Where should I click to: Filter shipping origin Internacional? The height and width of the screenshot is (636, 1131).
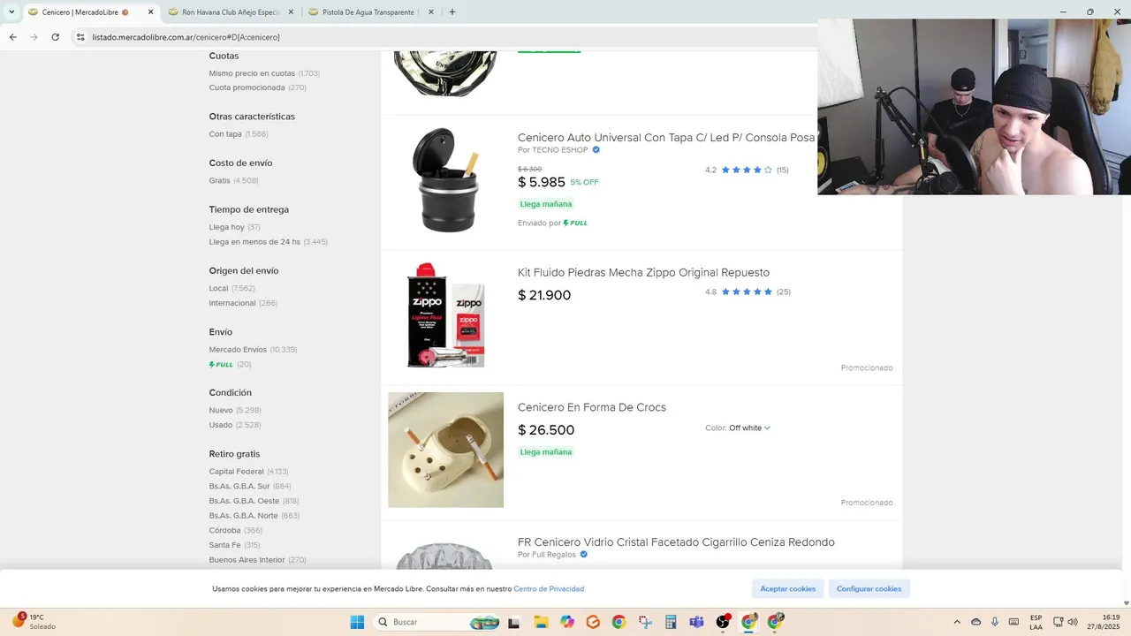pyautogui.click(x=243, y=303)
